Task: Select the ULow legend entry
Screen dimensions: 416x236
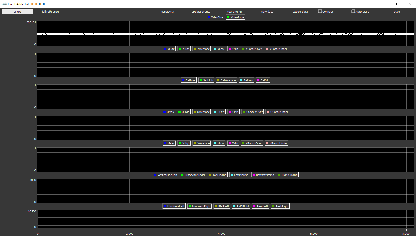Action: (219, 112)
